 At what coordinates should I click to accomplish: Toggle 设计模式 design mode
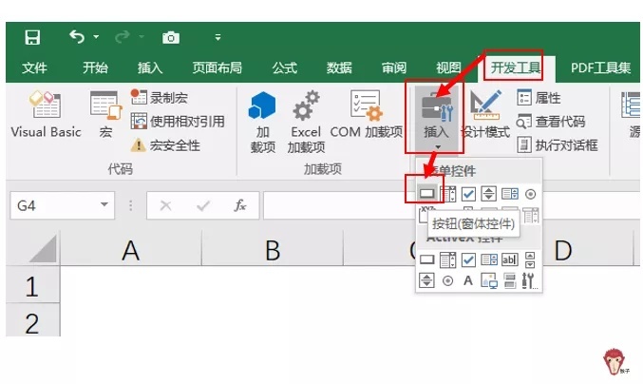(x=485, y=115)
